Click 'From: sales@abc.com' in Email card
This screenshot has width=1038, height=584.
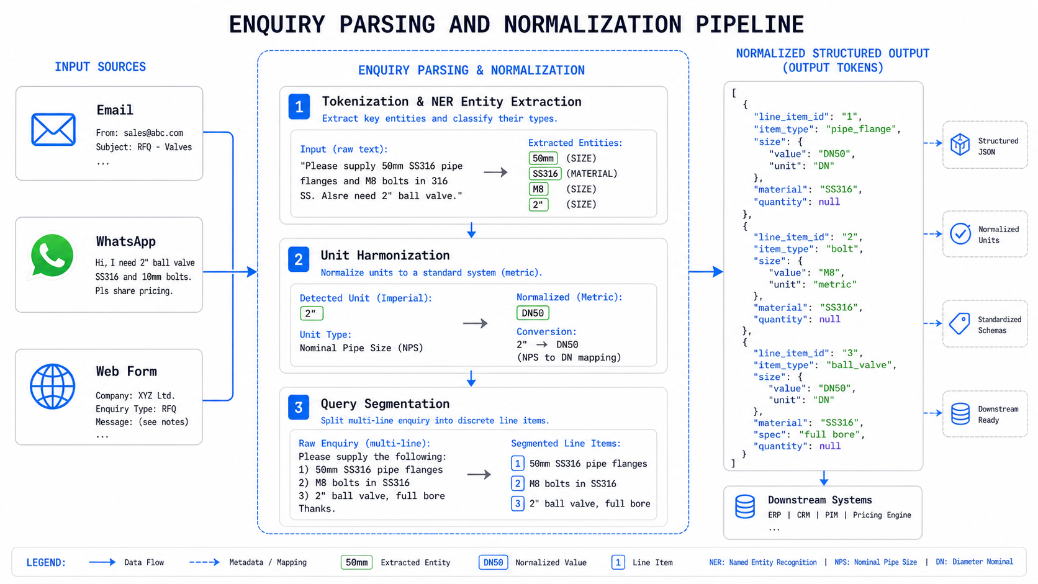[x=140, y=133]
